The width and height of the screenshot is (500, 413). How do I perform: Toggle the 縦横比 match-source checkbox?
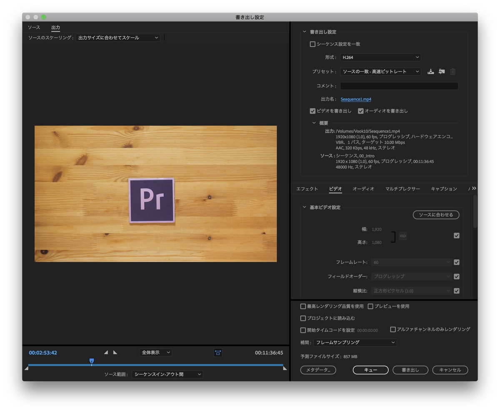click(x=457, y=291)
